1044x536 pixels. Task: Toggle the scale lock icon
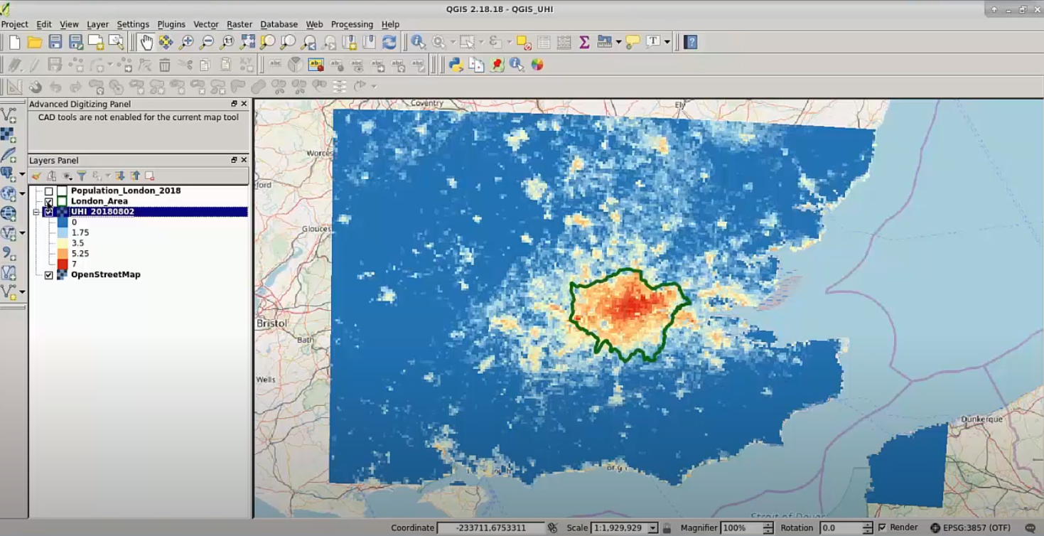tap(667, 528)
